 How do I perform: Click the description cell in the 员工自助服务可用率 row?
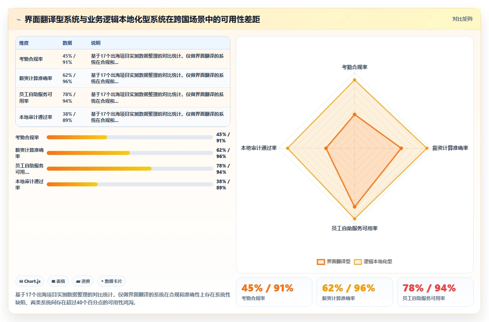click(x=159, y=98)
